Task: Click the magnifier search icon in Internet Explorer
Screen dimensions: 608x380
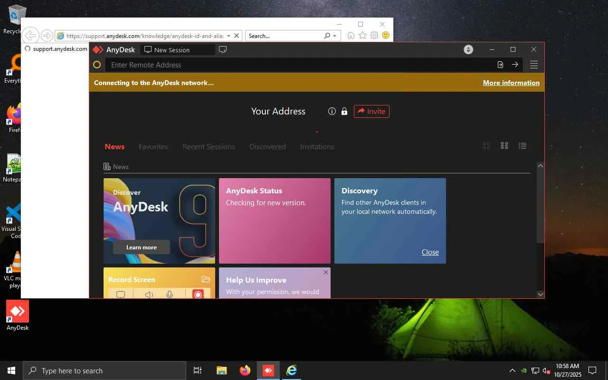Action: coord(327,36)
